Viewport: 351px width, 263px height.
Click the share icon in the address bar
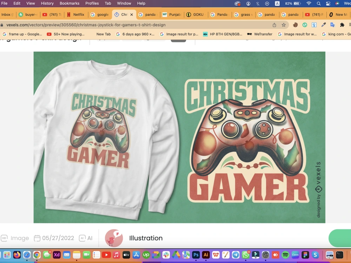[x=274, y=25]
